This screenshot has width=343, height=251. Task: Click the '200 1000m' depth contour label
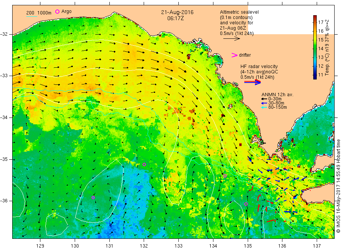pyautogui.click(x=39, y=13)
